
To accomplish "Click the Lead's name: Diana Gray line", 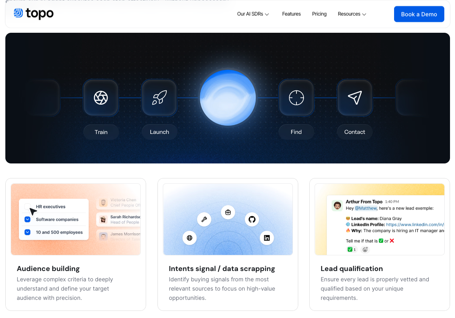I will click(x=374, y=219).
